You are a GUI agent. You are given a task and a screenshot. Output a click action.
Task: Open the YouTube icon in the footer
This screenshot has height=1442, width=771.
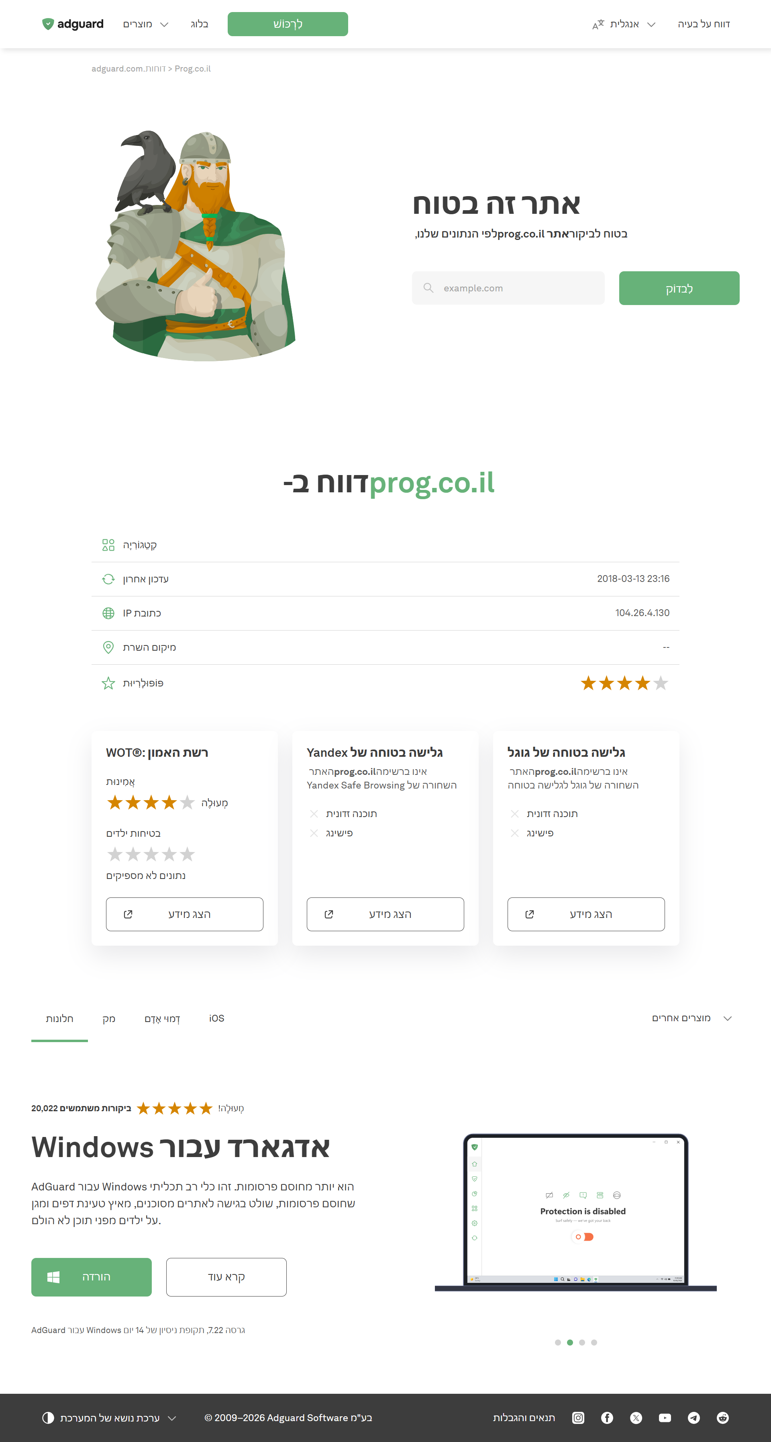(665, 1417)
